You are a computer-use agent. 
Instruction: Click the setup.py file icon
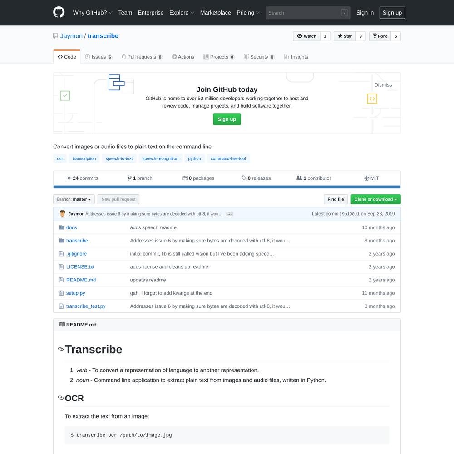(61, 293)
